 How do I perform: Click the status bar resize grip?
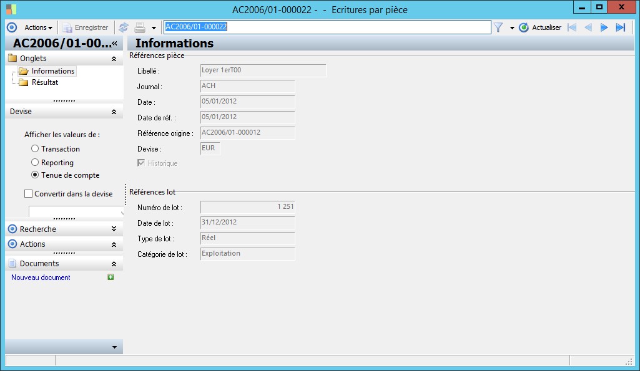[629, 361]
